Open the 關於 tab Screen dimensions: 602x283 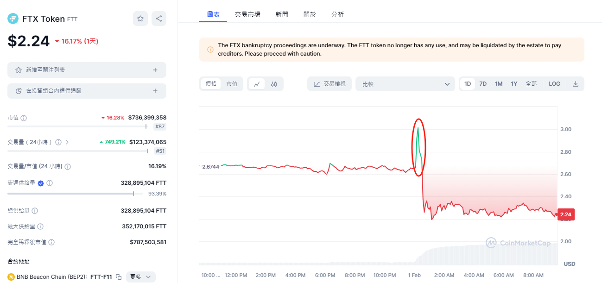(x=310, y=14)
